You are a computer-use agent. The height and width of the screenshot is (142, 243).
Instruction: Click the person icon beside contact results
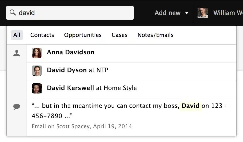(x=17, y=53)
